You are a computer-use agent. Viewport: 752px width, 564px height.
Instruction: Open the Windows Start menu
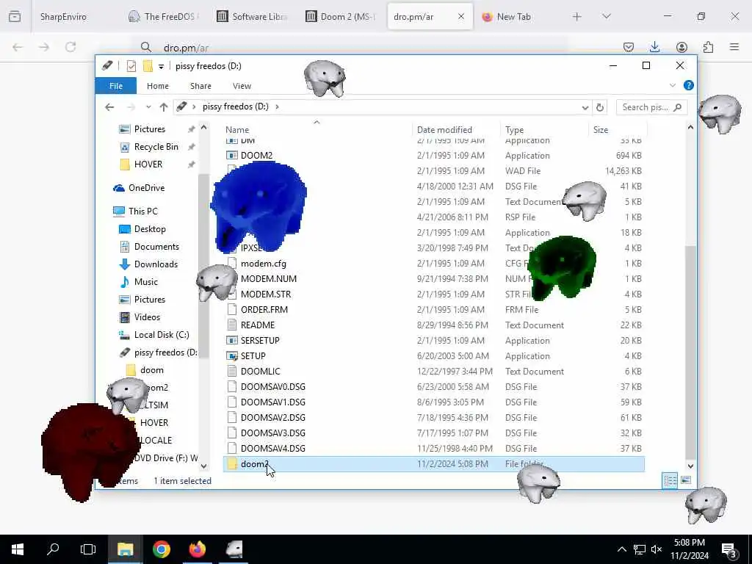coord(18,549)
